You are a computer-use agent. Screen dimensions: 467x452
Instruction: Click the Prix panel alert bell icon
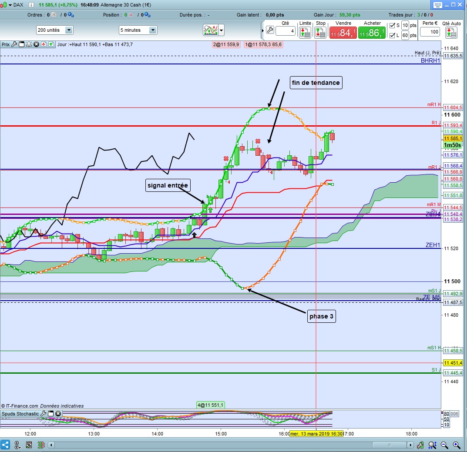(x=29, y=44)
